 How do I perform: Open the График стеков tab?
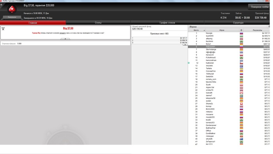[167, 23]
